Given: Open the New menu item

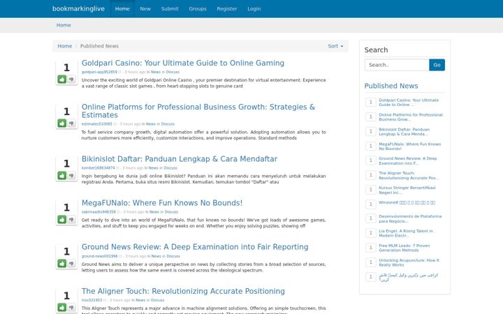Looking at the screenshot, I should (x=145, y=8).
